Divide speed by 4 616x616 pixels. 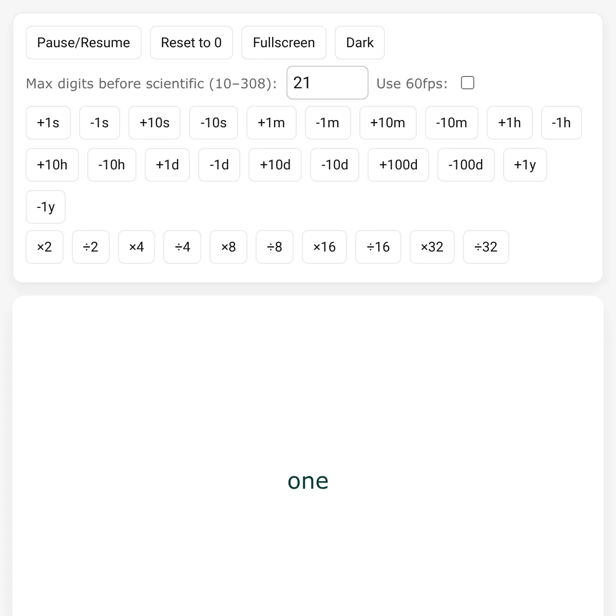(182, 247)
